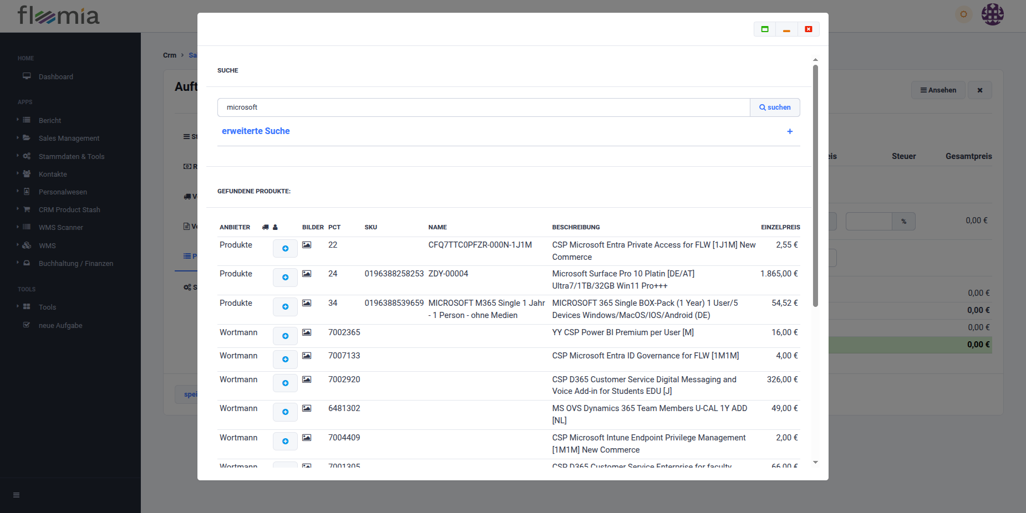1026x513 pixels.
Task: Expand the erweiterte Suche plus sign
Action: click(790, 131)
